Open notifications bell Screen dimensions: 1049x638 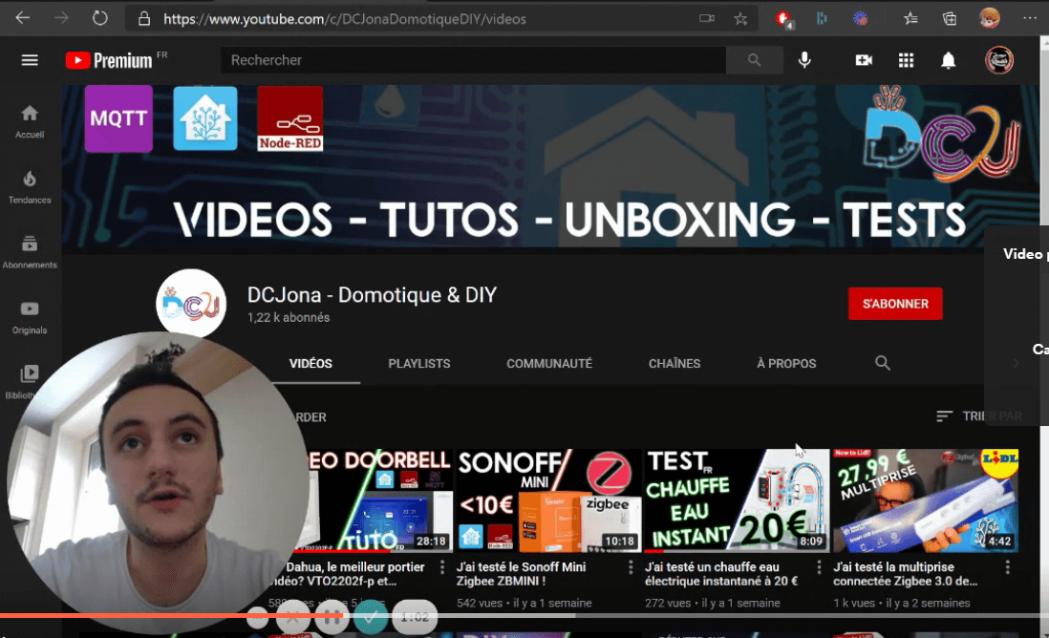point(948,60)
